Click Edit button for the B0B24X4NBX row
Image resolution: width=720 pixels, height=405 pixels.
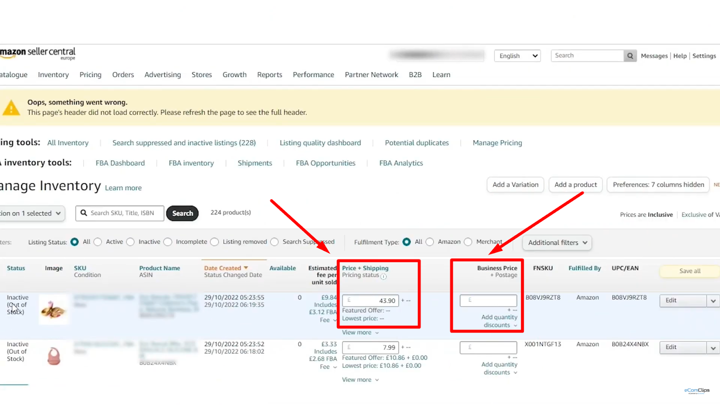pyautogui.click(x=683, y=347)
